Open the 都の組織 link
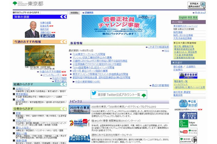Image resolution: width=217 pixels, height=144 pixels. point(178,67)
